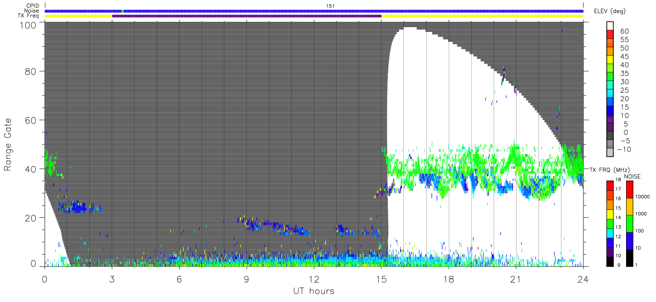Click the 40 tick on the Range Gate axis
This screenshot has height=302, width=656.
32,169
